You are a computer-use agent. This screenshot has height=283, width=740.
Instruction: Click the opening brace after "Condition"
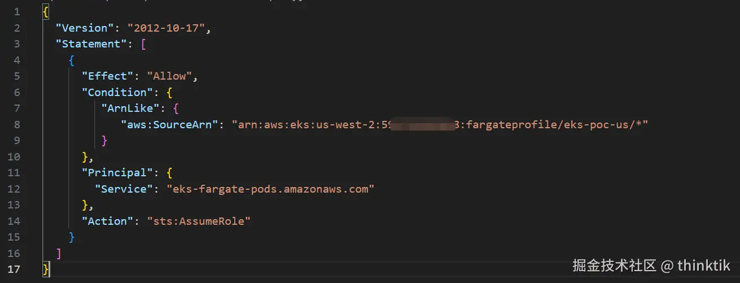[x=169, y=92]
